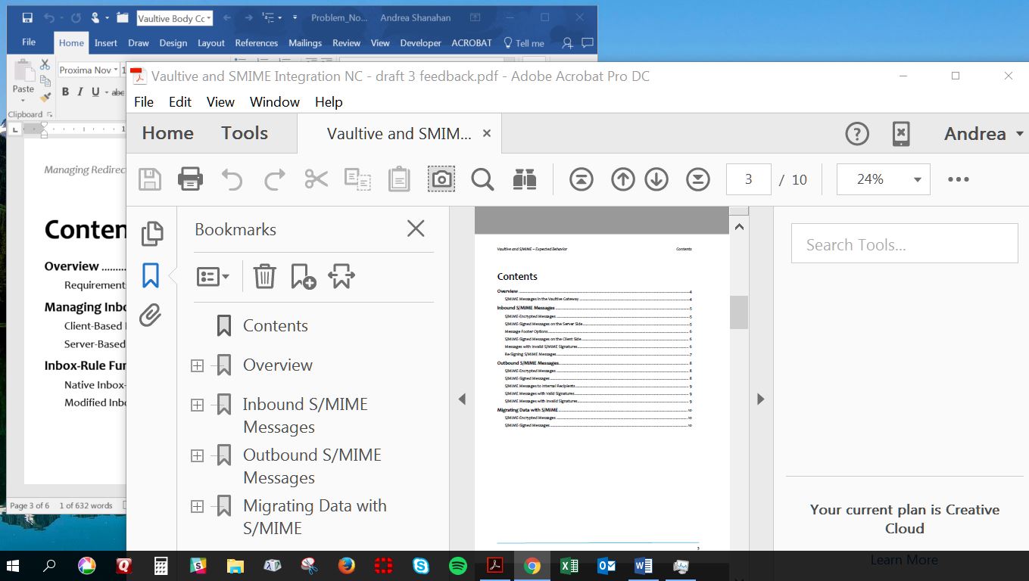1029x581 pixels.
Task: Open search with the magnifying glass
Action: click(482, 179)
